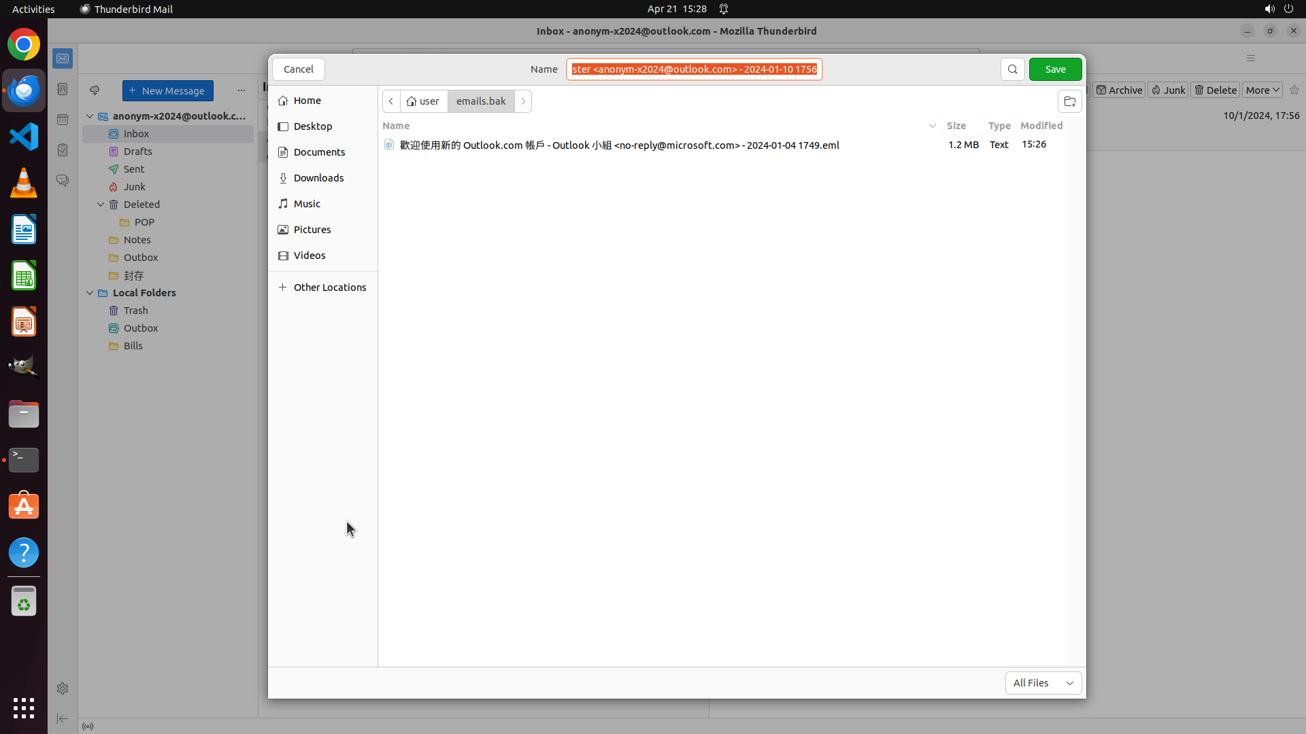Open Thunderbird calendar sidebar icon
This screenshot has width=1306, height=734.
63,120
